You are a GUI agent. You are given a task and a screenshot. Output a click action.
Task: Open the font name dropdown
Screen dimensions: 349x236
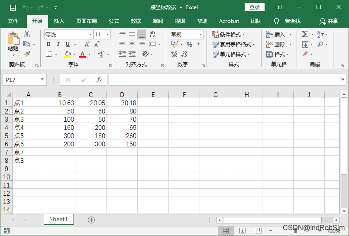coord(90,35)
